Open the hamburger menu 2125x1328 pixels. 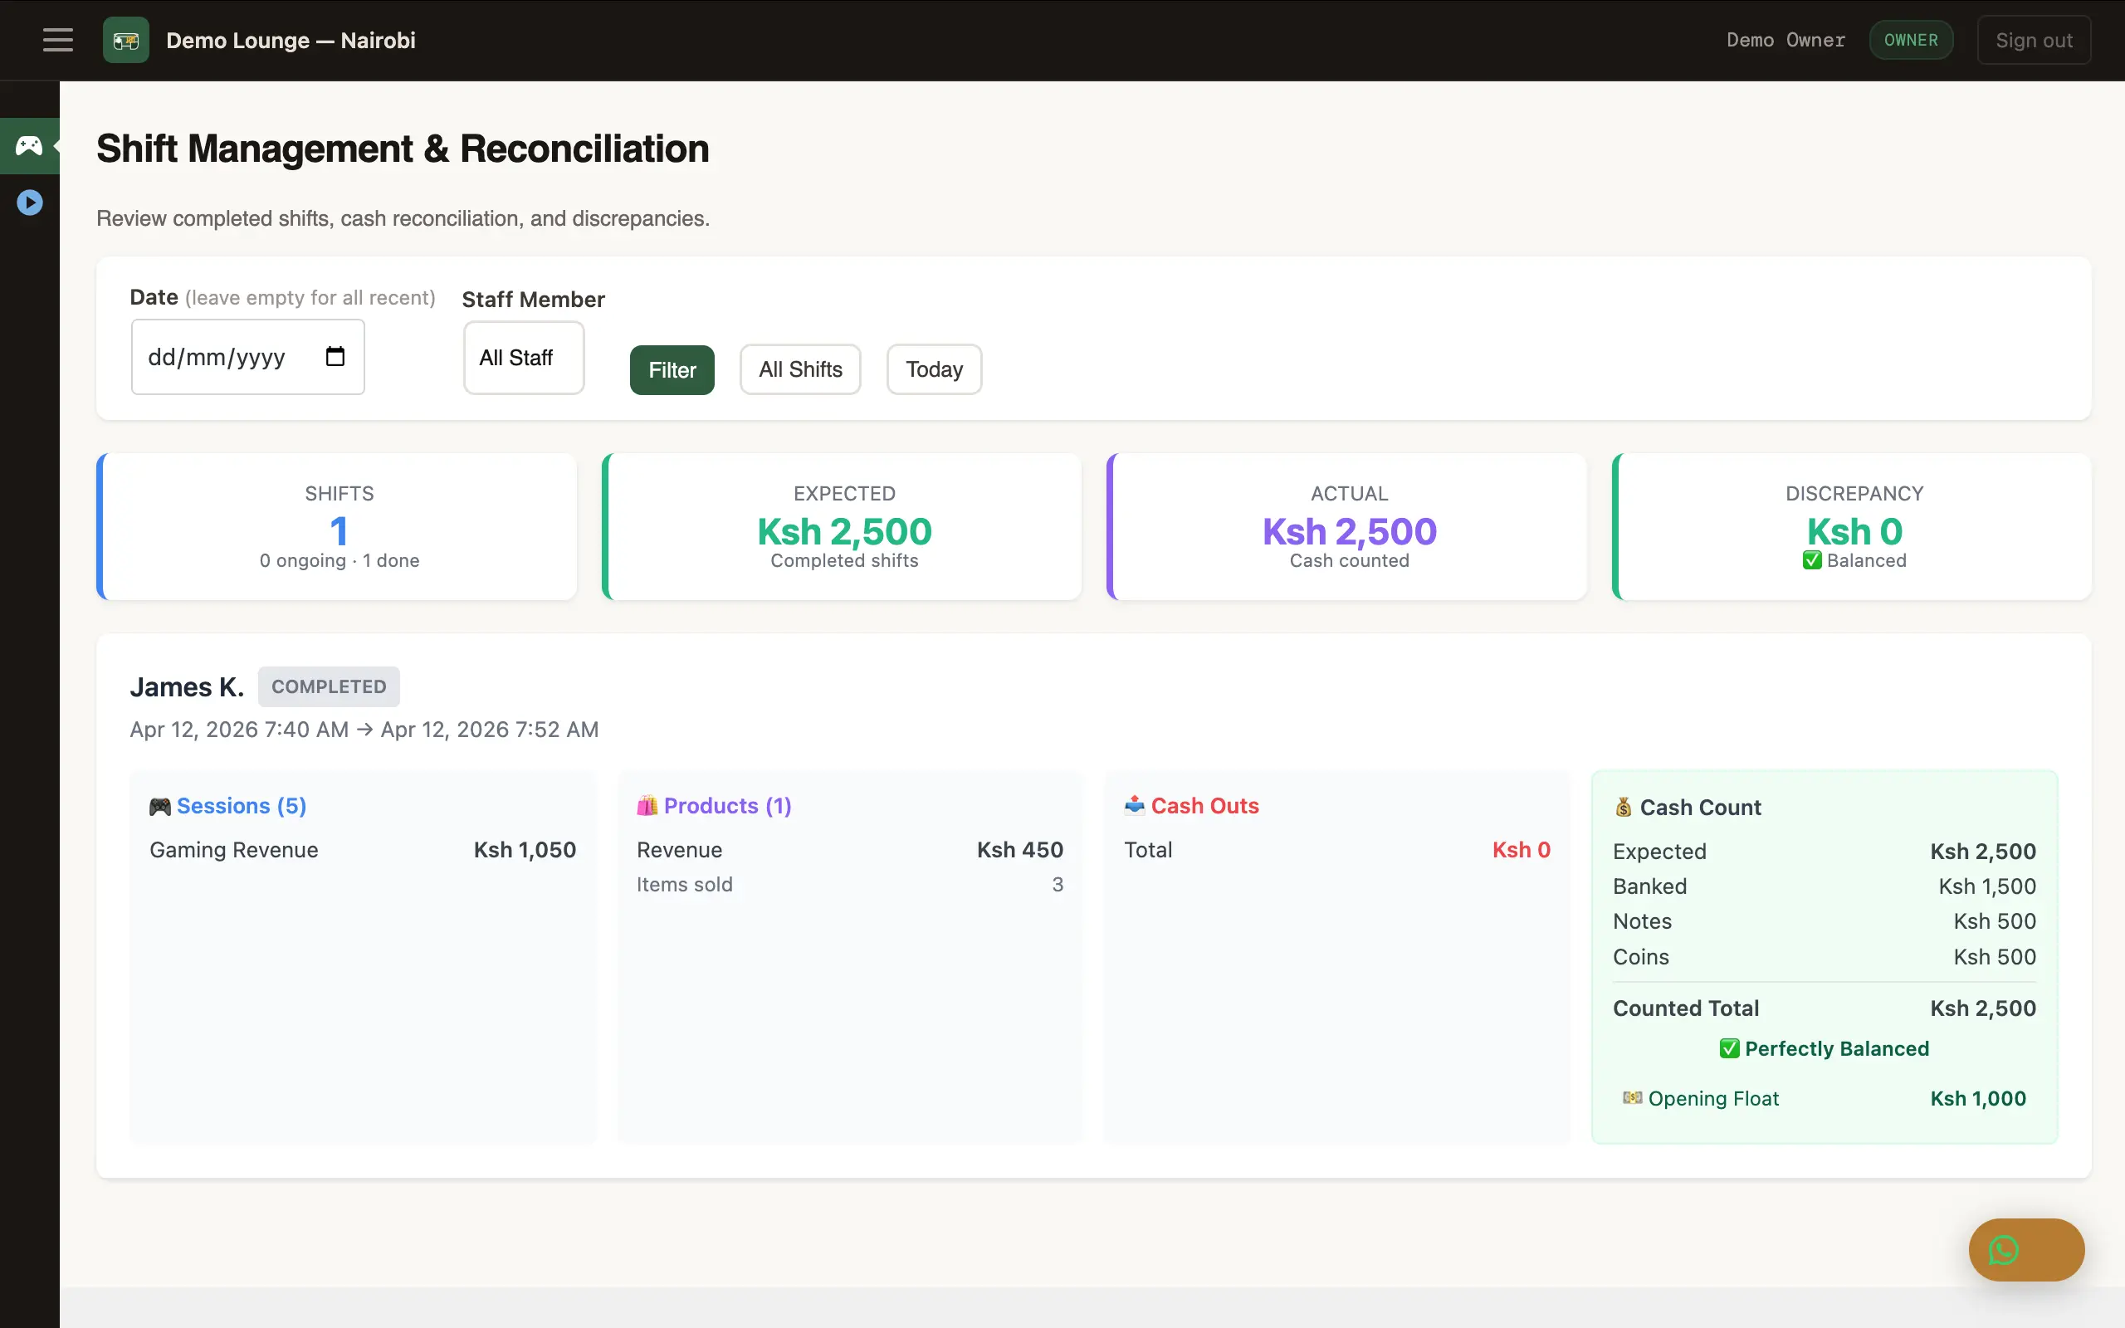tap(57, 40)
